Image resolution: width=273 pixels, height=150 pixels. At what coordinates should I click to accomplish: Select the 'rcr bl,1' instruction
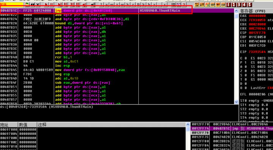tap(63, 57)
